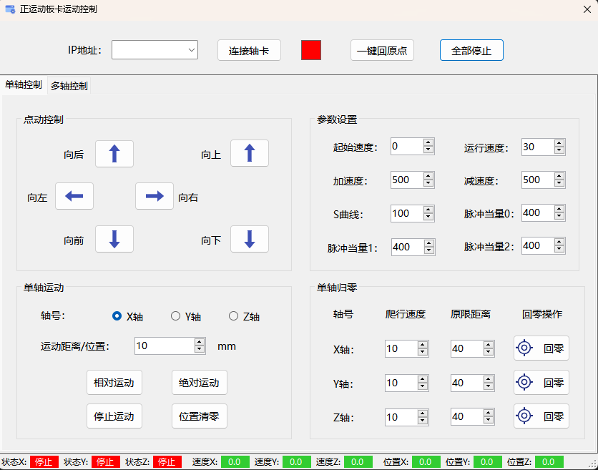Image resolution: width=598 pixels, height=470 pixels.
Task: Select the Y轴 radio button
Action: tap(175, 316)
